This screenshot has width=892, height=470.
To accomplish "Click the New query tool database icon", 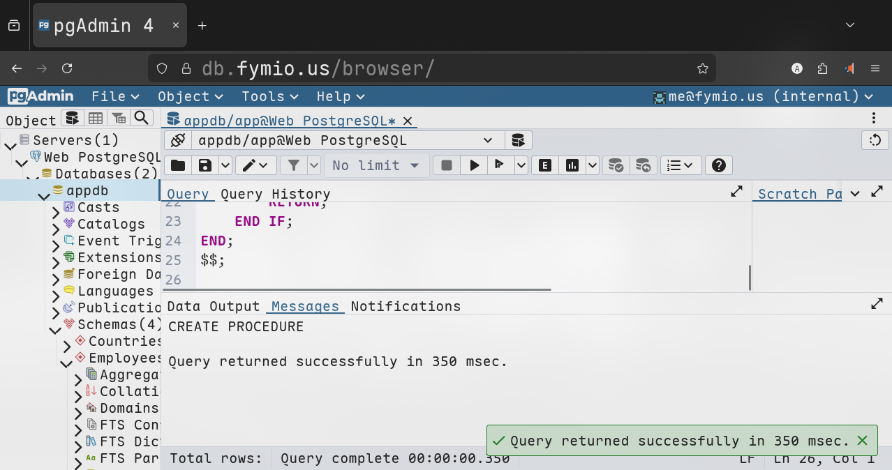I will [518, 141].
